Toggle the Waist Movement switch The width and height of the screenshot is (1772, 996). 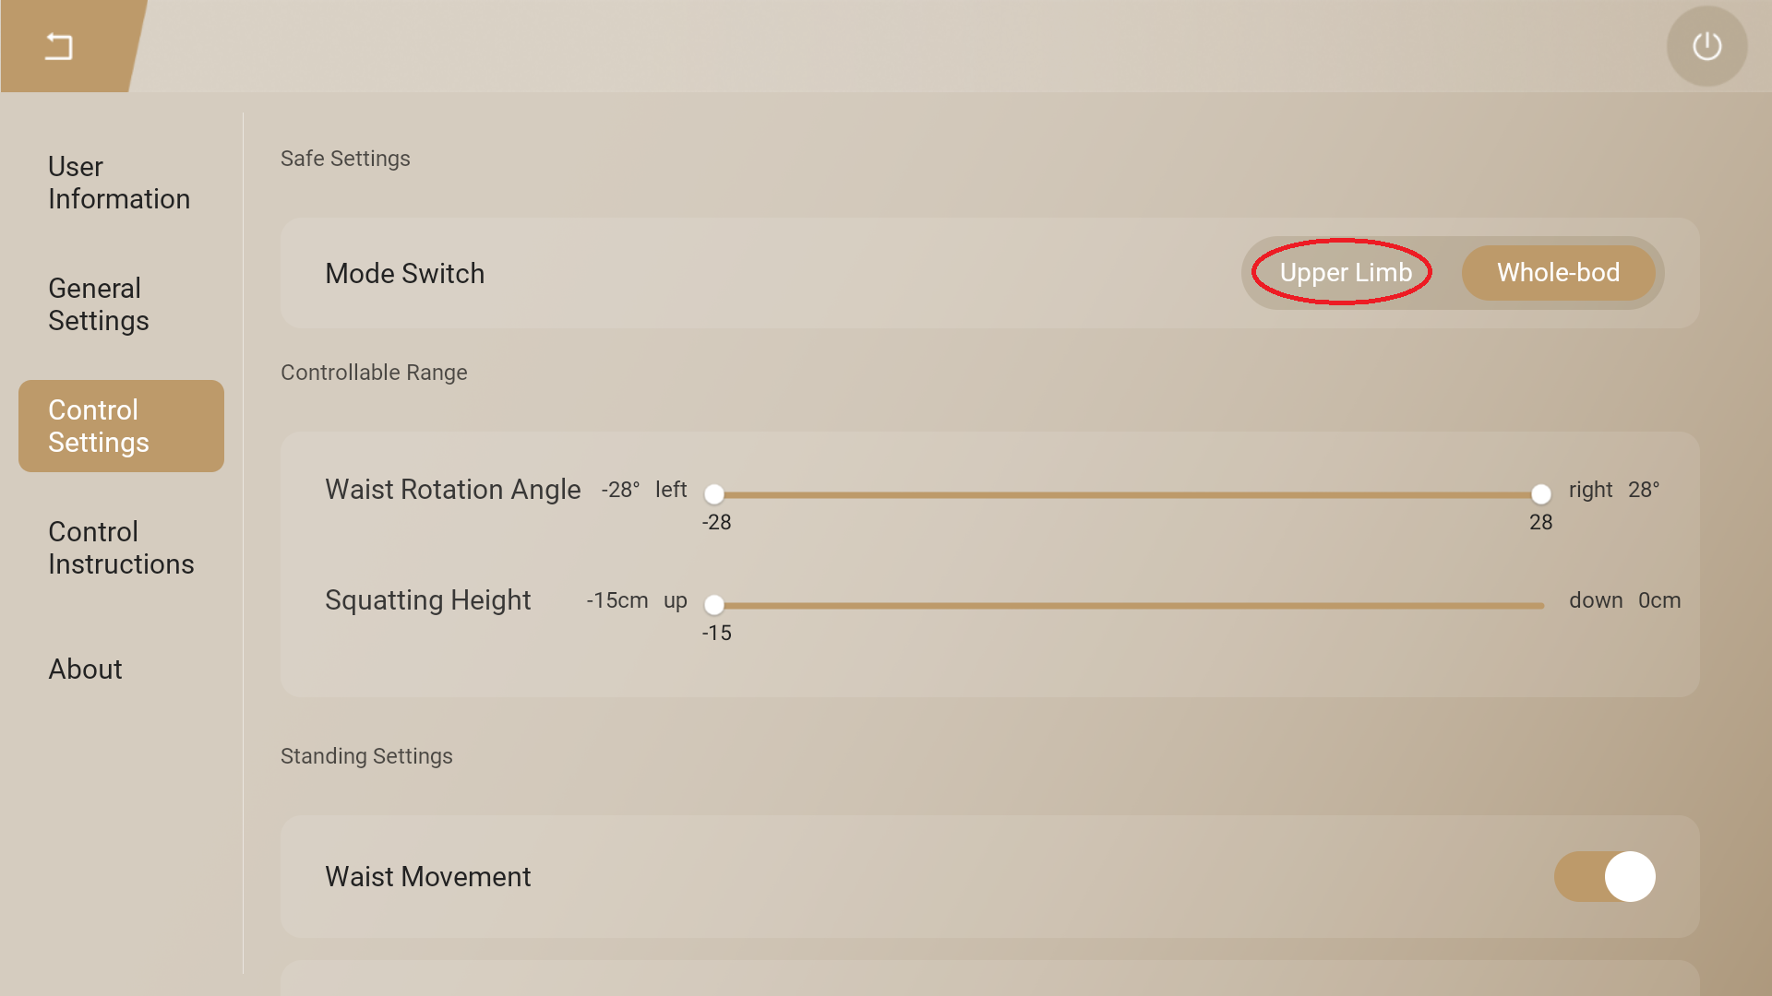(x=1604, y=876)
